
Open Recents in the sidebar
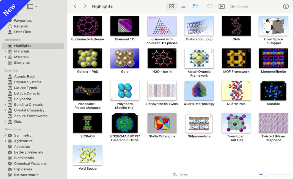pos(21,26)
